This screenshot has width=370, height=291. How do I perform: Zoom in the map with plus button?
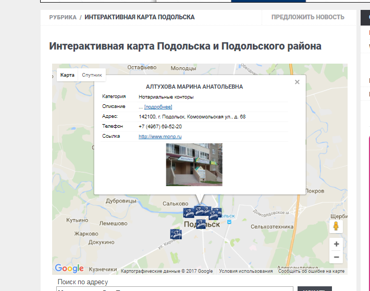pyautogui.click(x=336, y=244)
